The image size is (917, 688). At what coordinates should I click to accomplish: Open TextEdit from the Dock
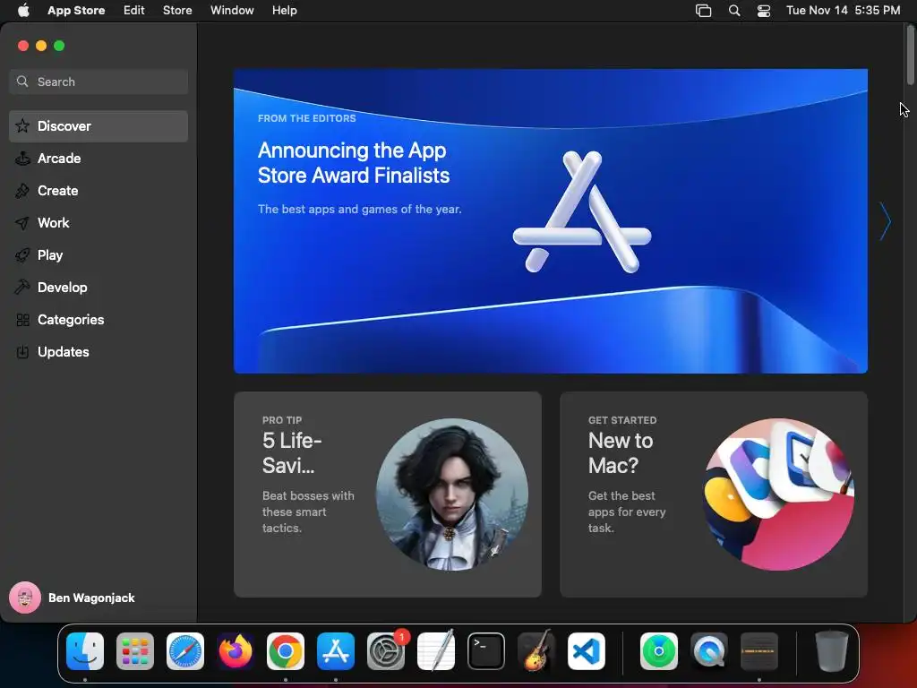436,651
